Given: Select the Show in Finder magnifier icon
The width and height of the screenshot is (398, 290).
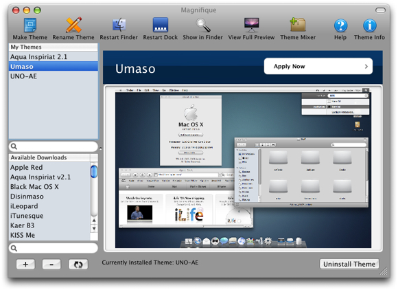Looking at the screenshot, I should [x=202, y=25].
